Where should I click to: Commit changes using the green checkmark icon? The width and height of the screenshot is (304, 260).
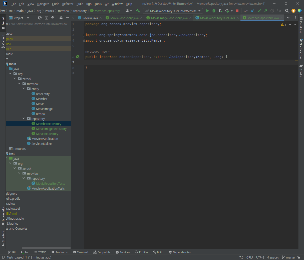click(x=259, y=11)
